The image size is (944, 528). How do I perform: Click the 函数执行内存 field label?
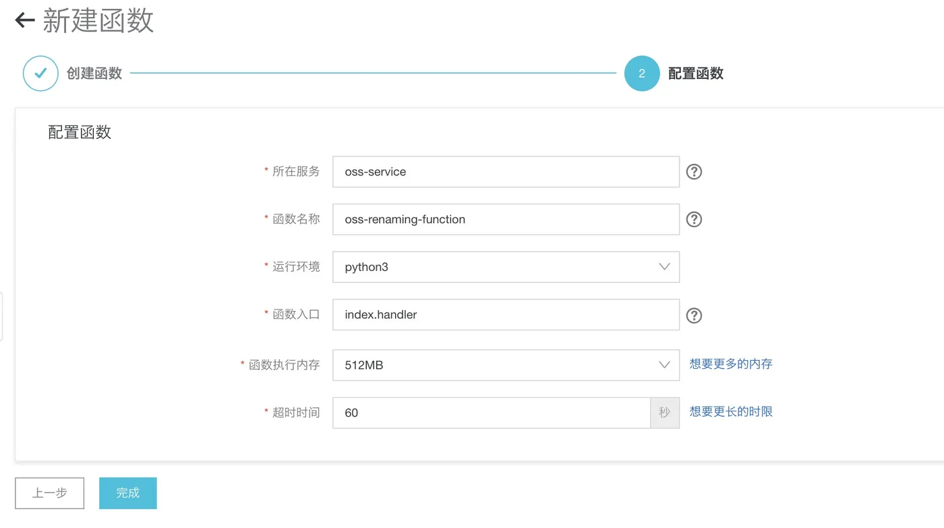pos(284,365)
